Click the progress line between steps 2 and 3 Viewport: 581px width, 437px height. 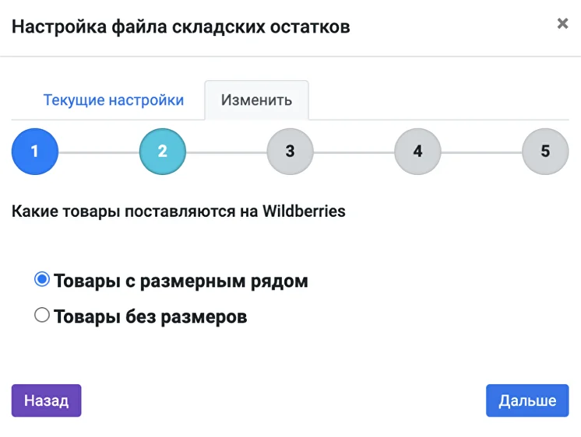point(227,152)
